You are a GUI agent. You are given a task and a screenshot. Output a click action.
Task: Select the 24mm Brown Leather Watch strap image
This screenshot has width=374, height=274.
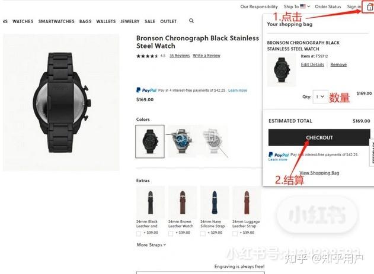(183, 202)
